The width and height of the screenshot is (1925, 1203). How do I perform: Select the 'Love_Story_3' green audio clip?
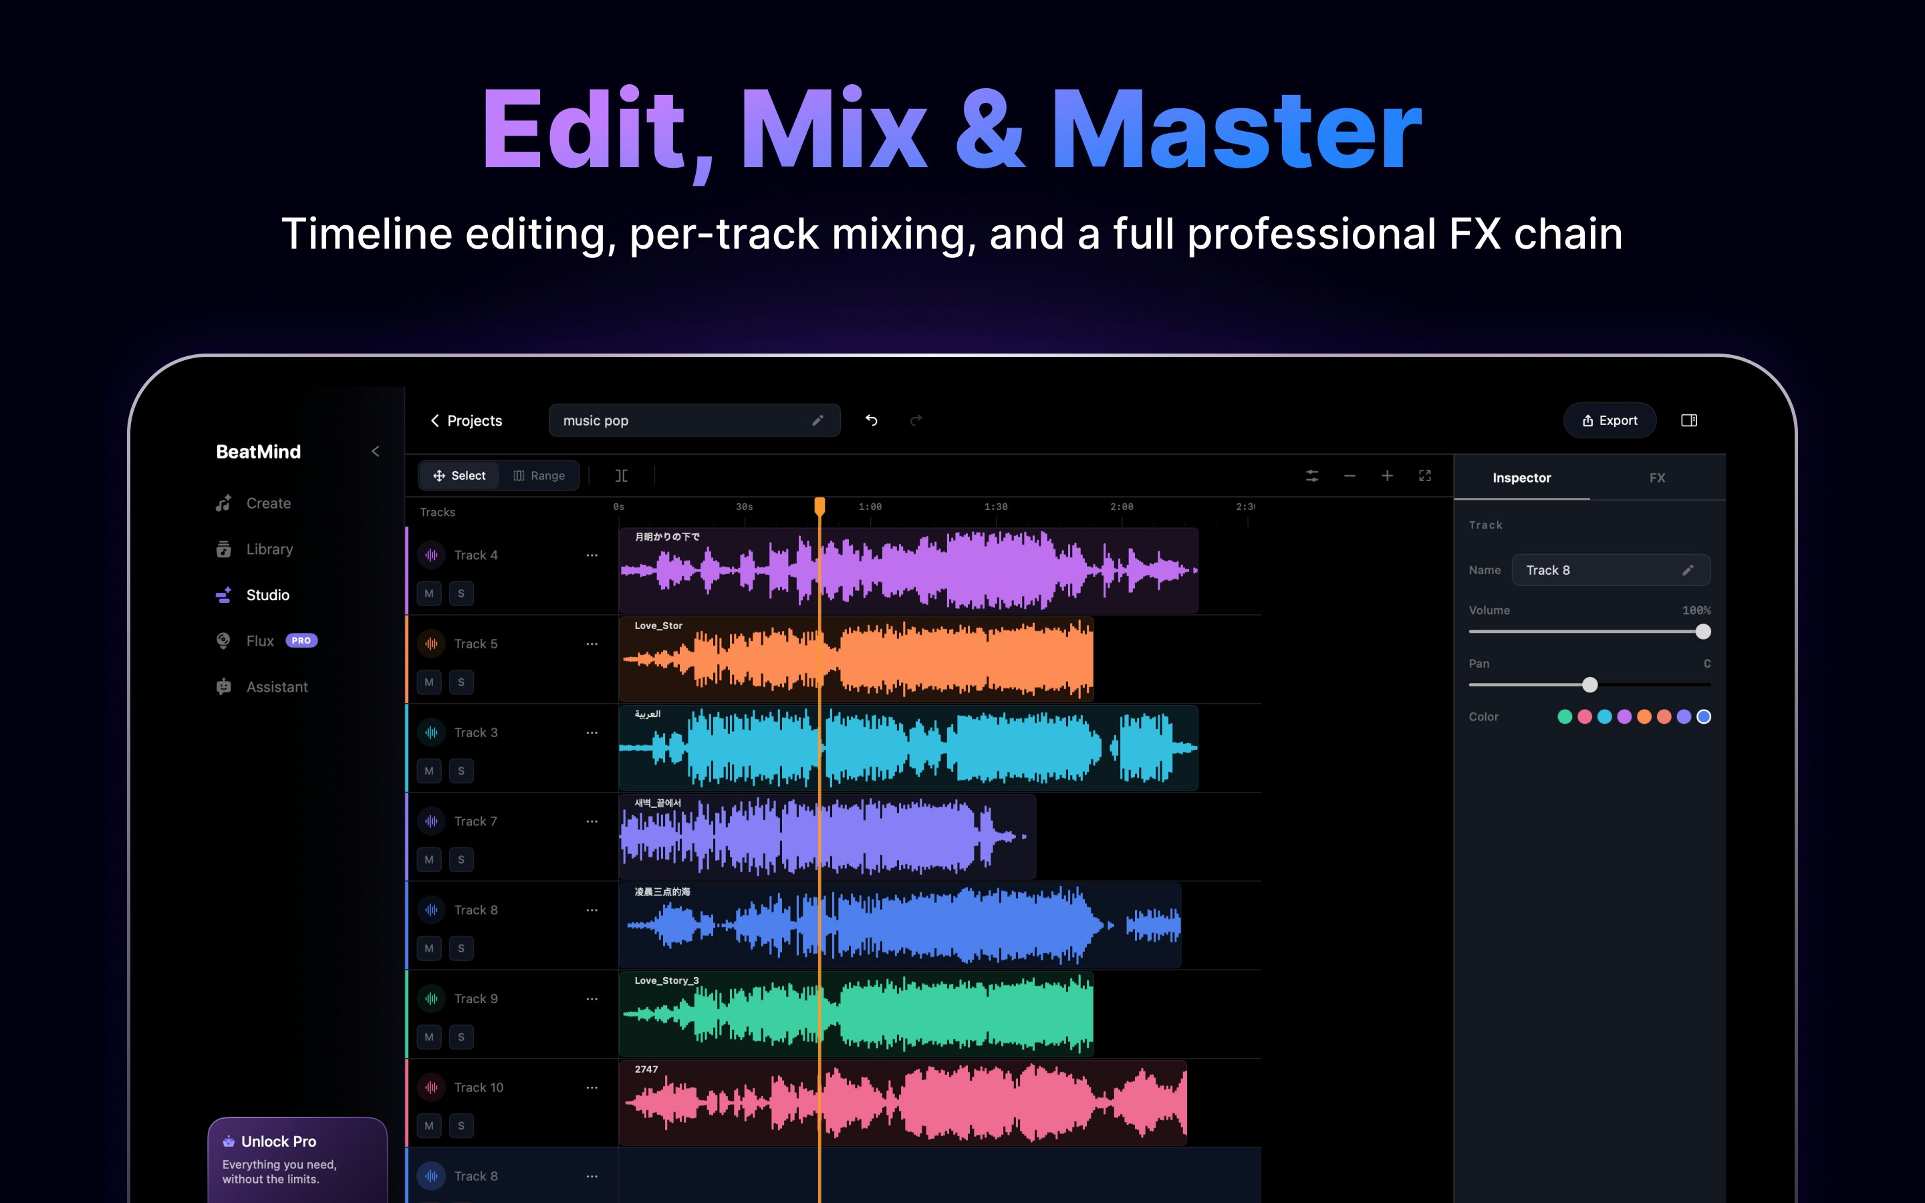click(x=857, y=1015)
